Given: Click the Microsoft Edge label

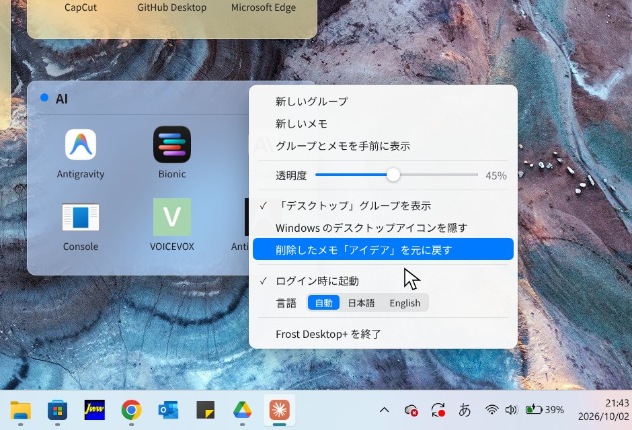Looking at the screenshot, I should click(x=264, y=7).
